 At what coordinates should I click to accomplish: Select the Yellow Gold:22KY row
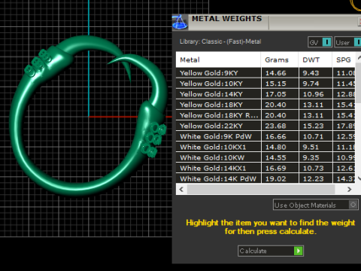pos(265,126)
